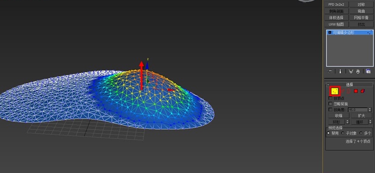
Task: Click spinner next to 环形 button
Action: pos(348,122)
